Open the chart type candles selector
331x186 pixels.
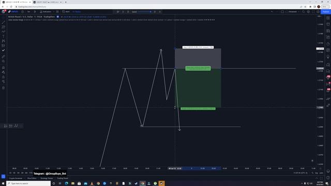point(35,12)
